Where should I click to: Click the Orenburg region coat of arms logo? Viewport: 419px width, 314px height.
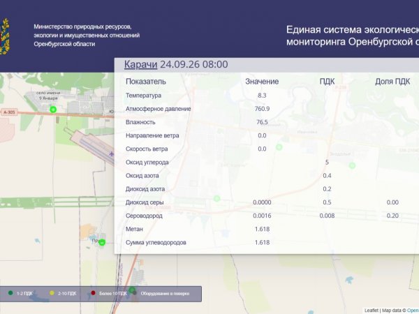[5, 36]
